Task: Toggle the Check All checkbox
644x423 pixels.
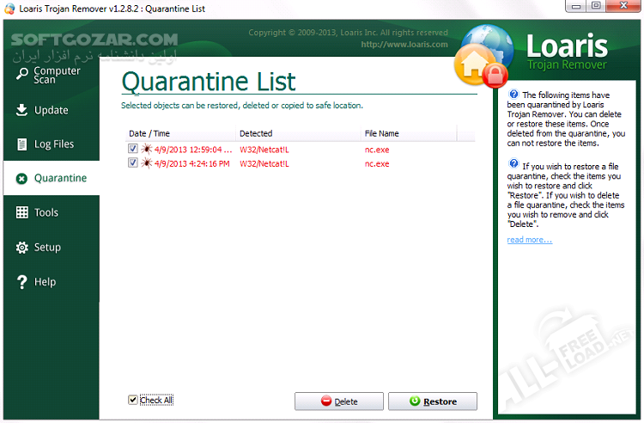Action: pyautogui.click(x=132, y=400)
